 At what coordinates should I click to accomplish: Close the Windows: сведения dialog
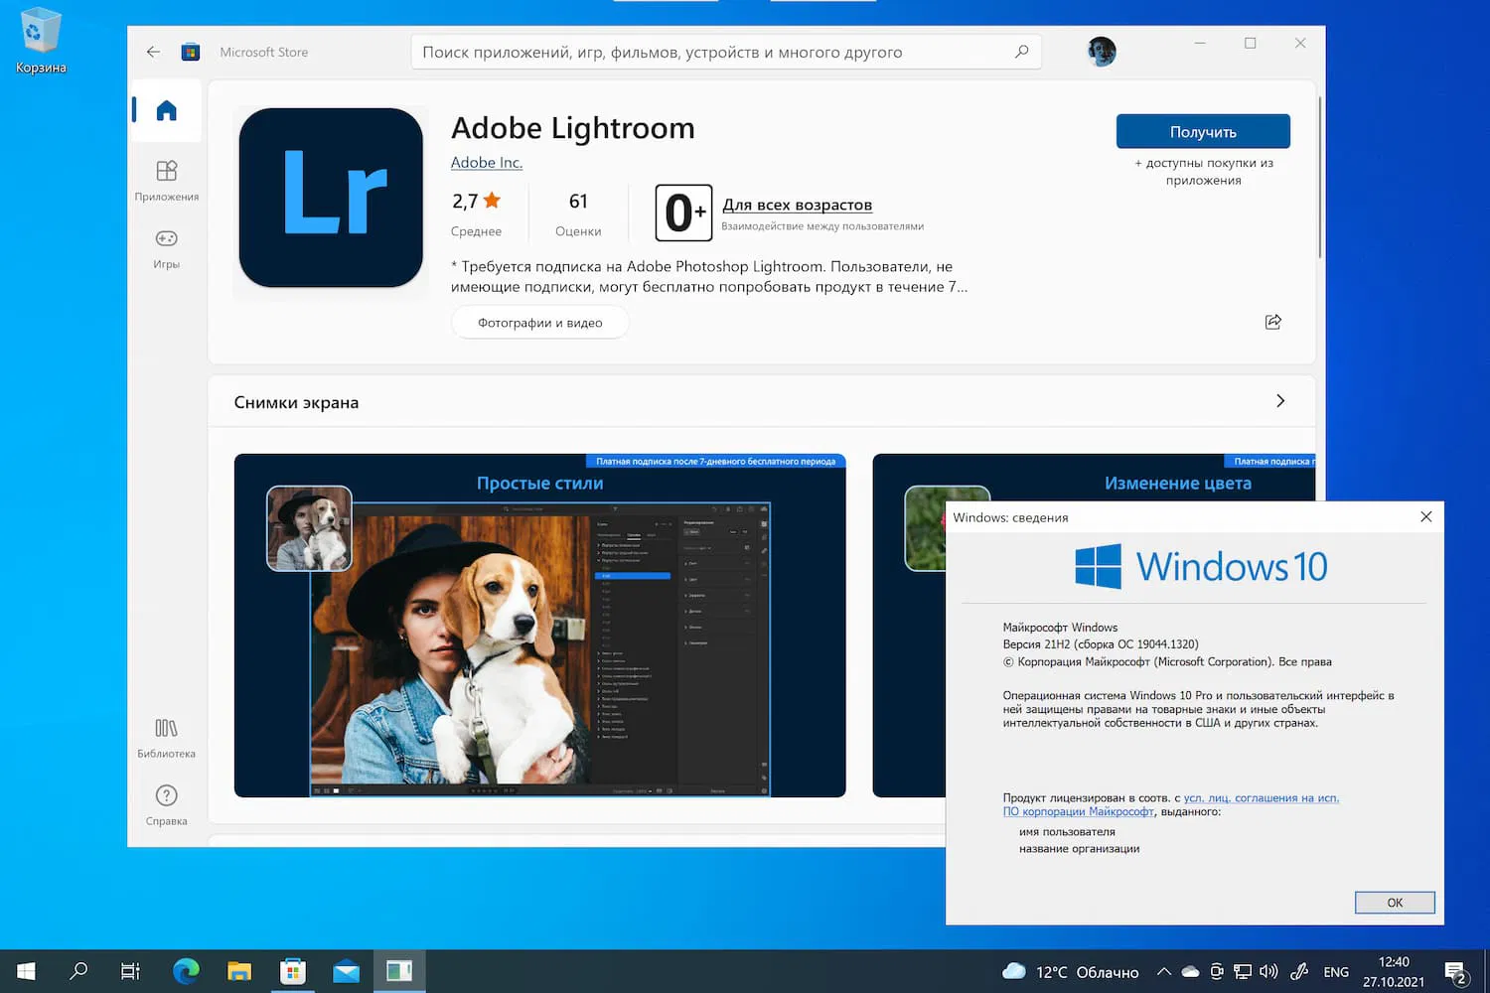[x=1426, y=516]
